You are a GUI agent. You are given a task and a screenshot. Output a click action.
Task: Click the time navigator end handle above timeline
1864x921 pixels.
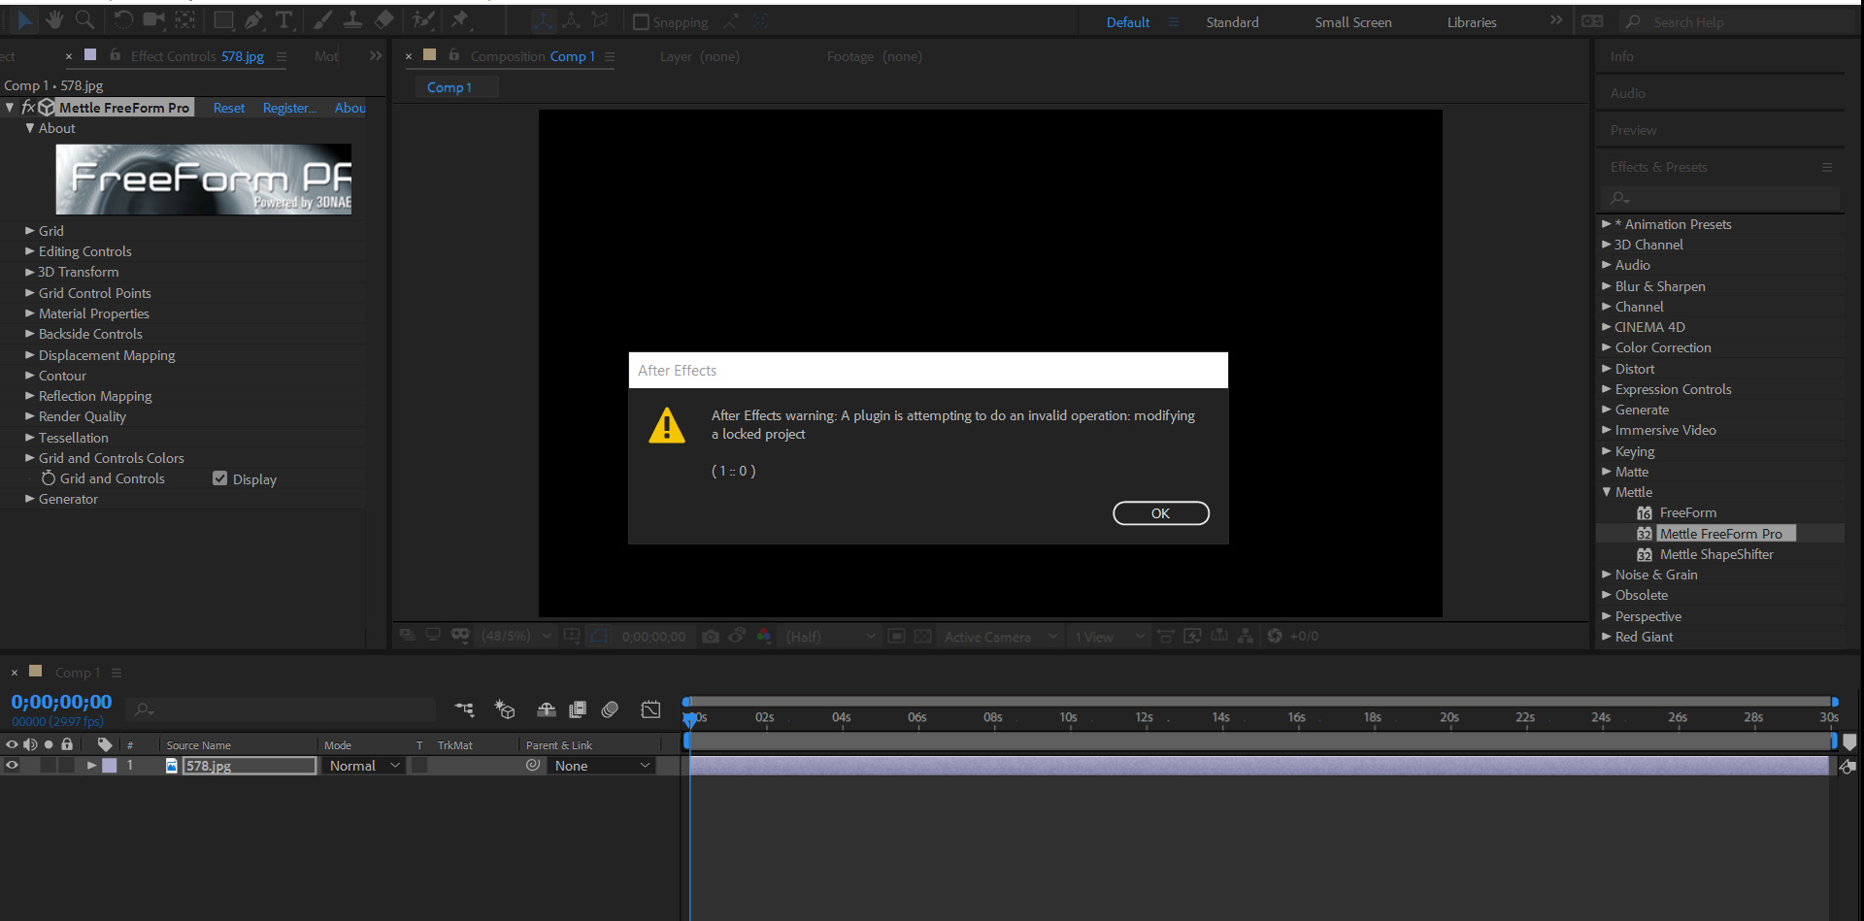1834,701
